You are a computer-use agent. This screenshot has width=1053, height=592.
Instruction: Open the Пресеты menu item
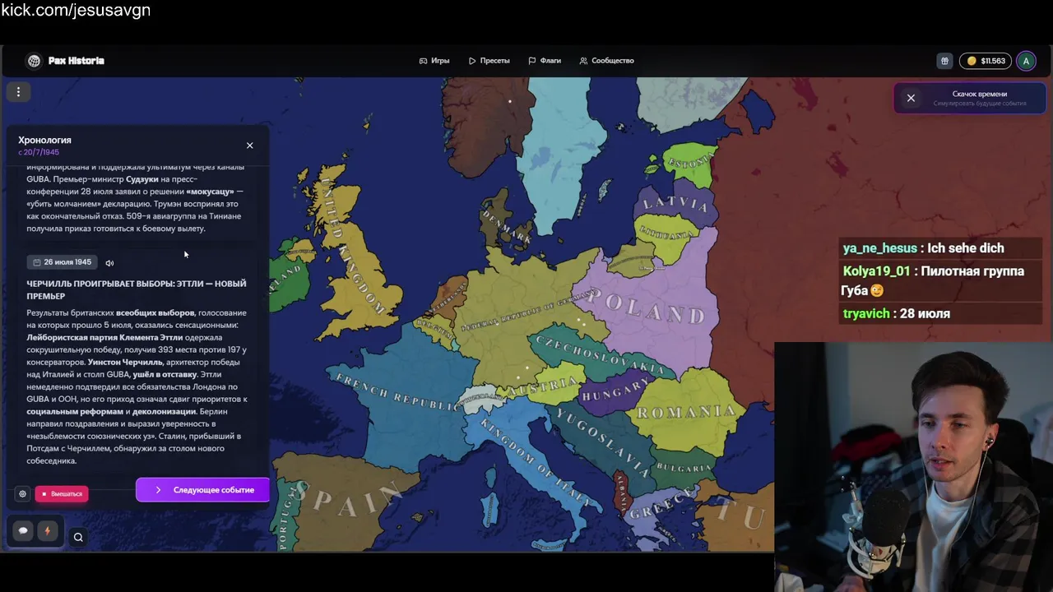(489, 61)
